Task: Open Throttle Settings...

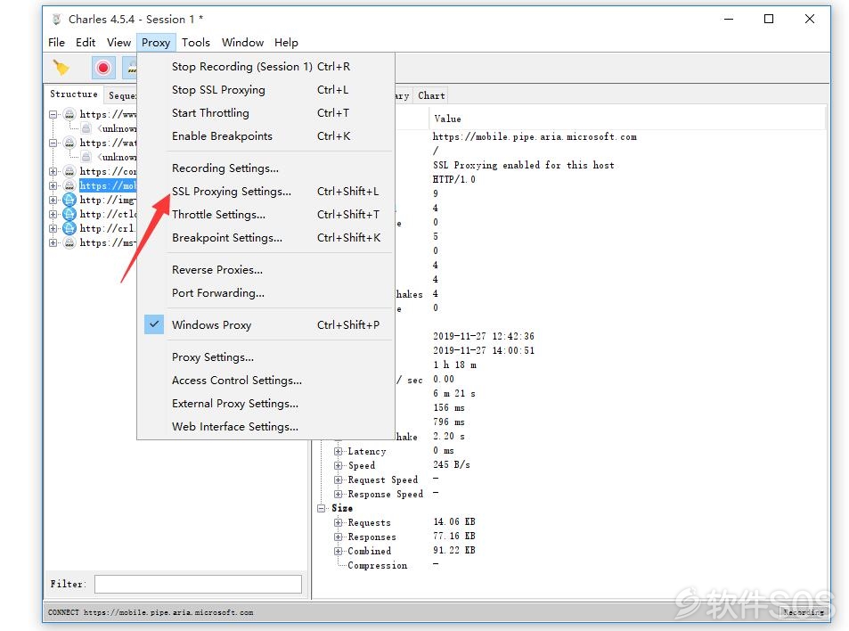Action: [x=265, y=215]
